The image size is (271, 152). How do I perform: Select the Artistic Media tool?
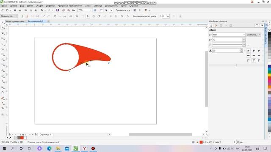(x=3, y=49)
